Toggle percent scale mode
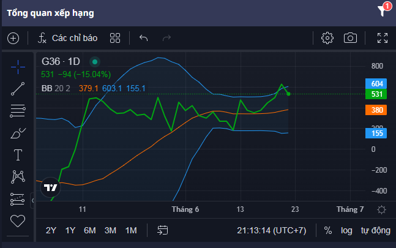This screenshot has height=248, width=396. coord(328,230)
